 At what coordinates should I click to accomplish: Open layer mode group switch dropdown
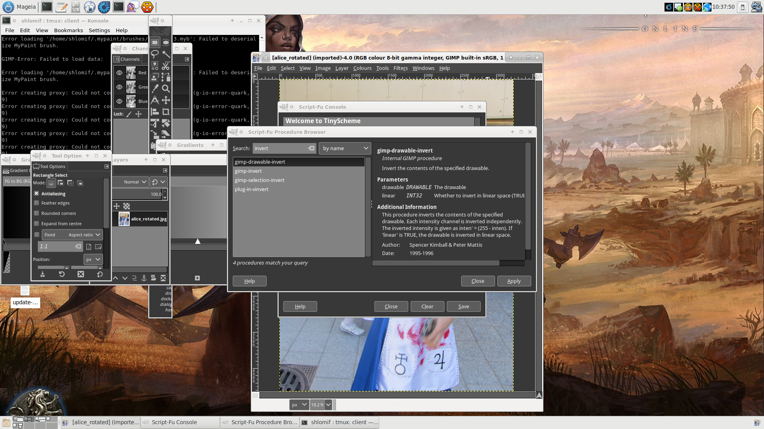pos(158,182)
